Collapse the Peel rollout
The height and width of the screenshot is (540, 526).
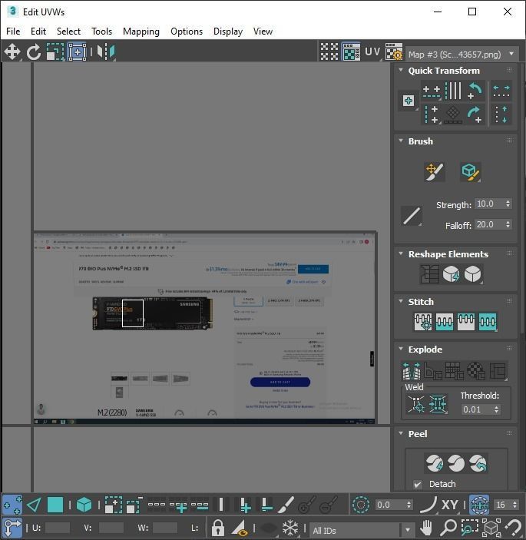pos(401,433)
